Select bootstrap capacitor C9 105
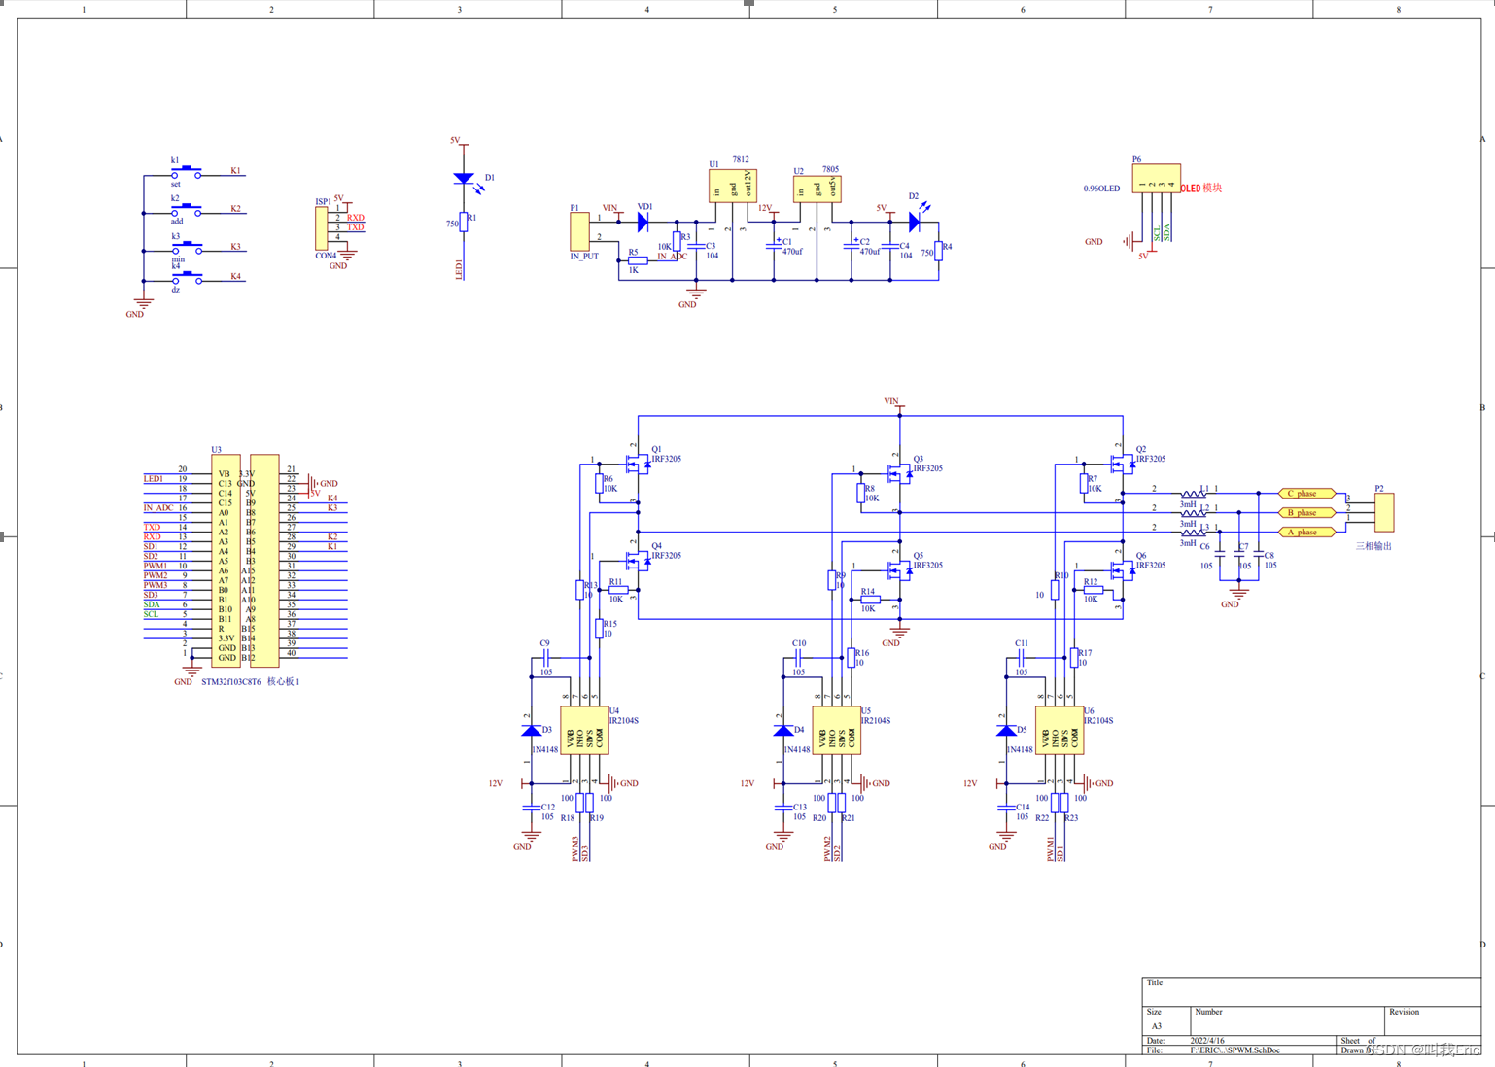The width and height of the screenshot is (1495, 1067). pos(546,658)
